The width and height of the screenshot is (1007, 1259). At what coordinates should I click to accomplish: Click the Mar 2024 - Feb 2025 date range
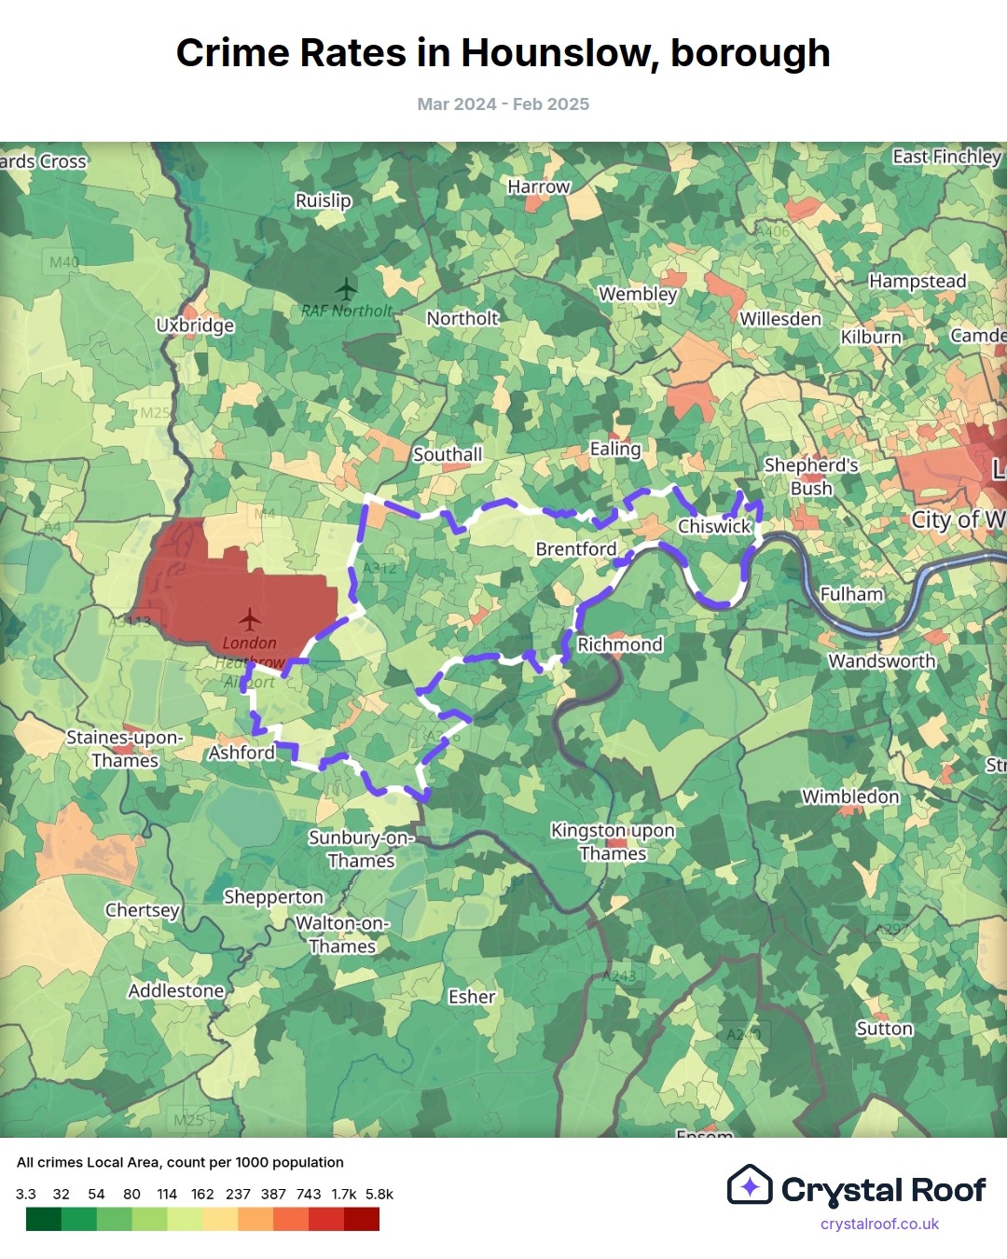[x=503, y=104]
